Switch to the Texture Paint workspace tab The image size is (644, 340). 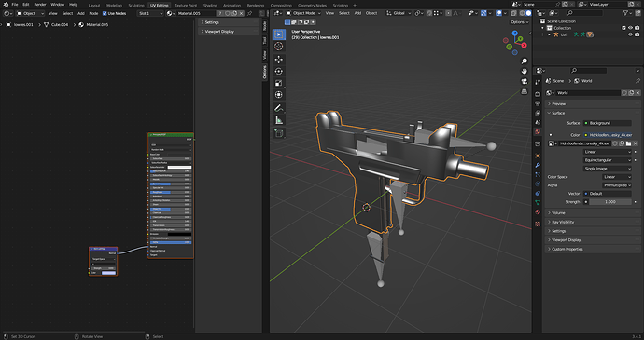186,6
